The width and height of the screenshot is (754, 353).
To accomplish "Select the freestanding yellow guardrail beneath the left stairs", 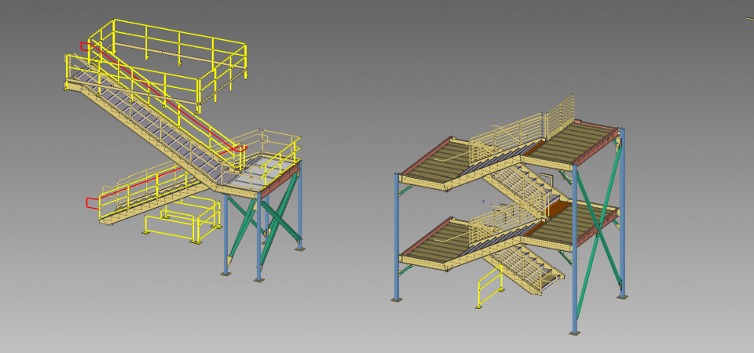I will pos(179,224).
